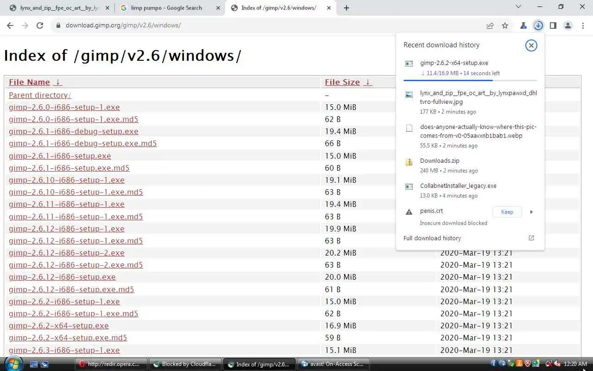
Task: Switch to Blocked by Cloudfla... taskbar window
Action: point(185,364)
